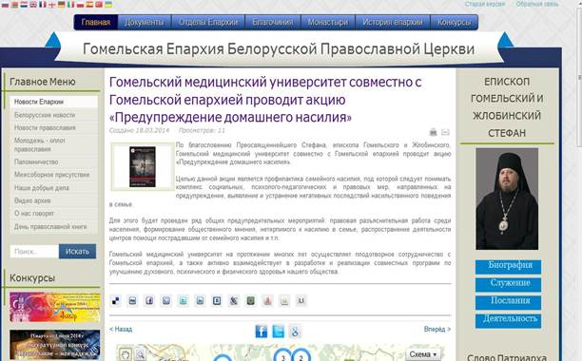The width and height of the screenshot is (582, 361).
Task: Switch language via the Russian flag
Action: tap(5, 5)
